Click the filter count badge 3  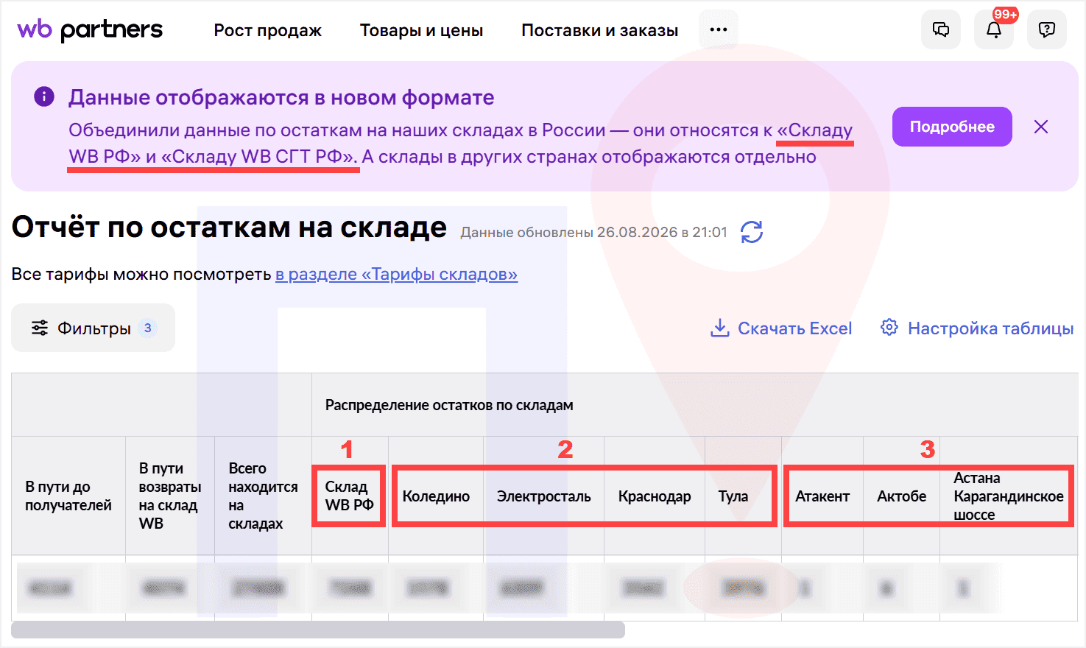(148, 328)
